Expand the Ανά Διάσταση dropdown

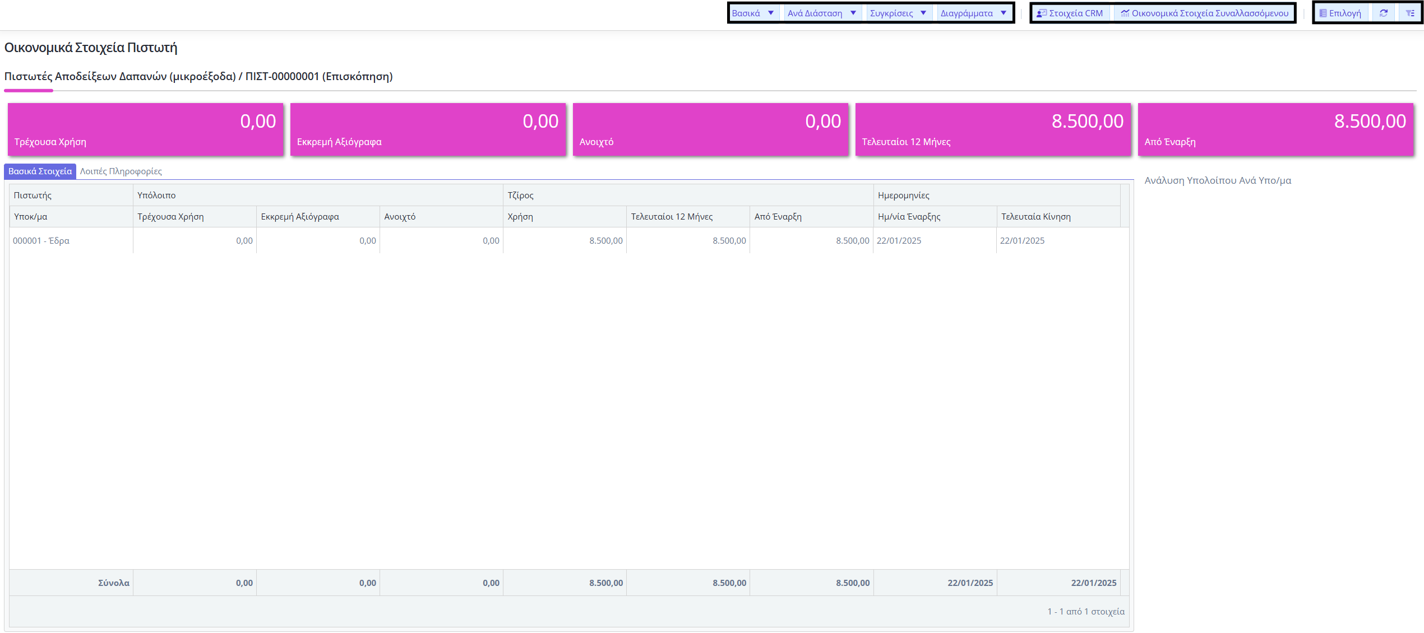822,13
